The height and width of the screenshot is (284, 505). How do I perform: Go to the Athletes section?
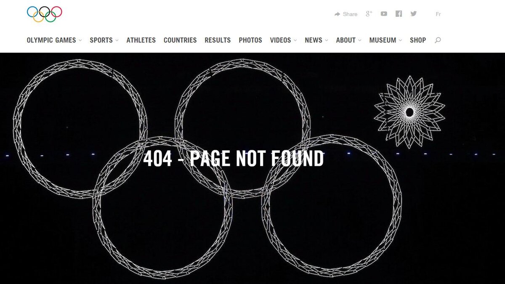(x=141, y=40)
